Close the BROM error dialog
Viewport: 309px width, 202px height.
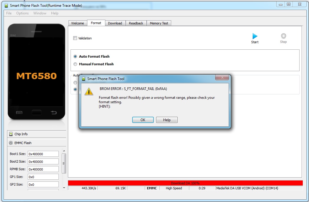tap(222, 77)
